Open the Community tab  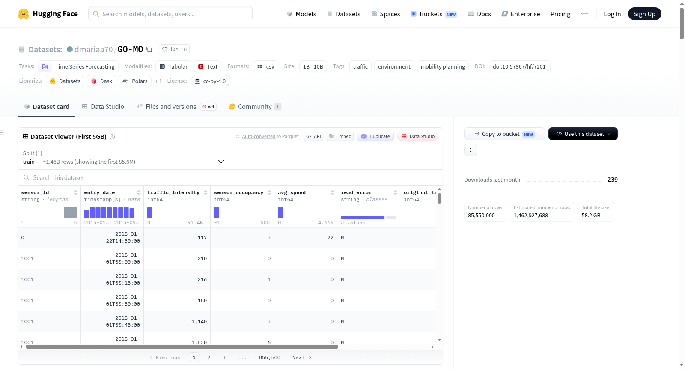point(255,106)
